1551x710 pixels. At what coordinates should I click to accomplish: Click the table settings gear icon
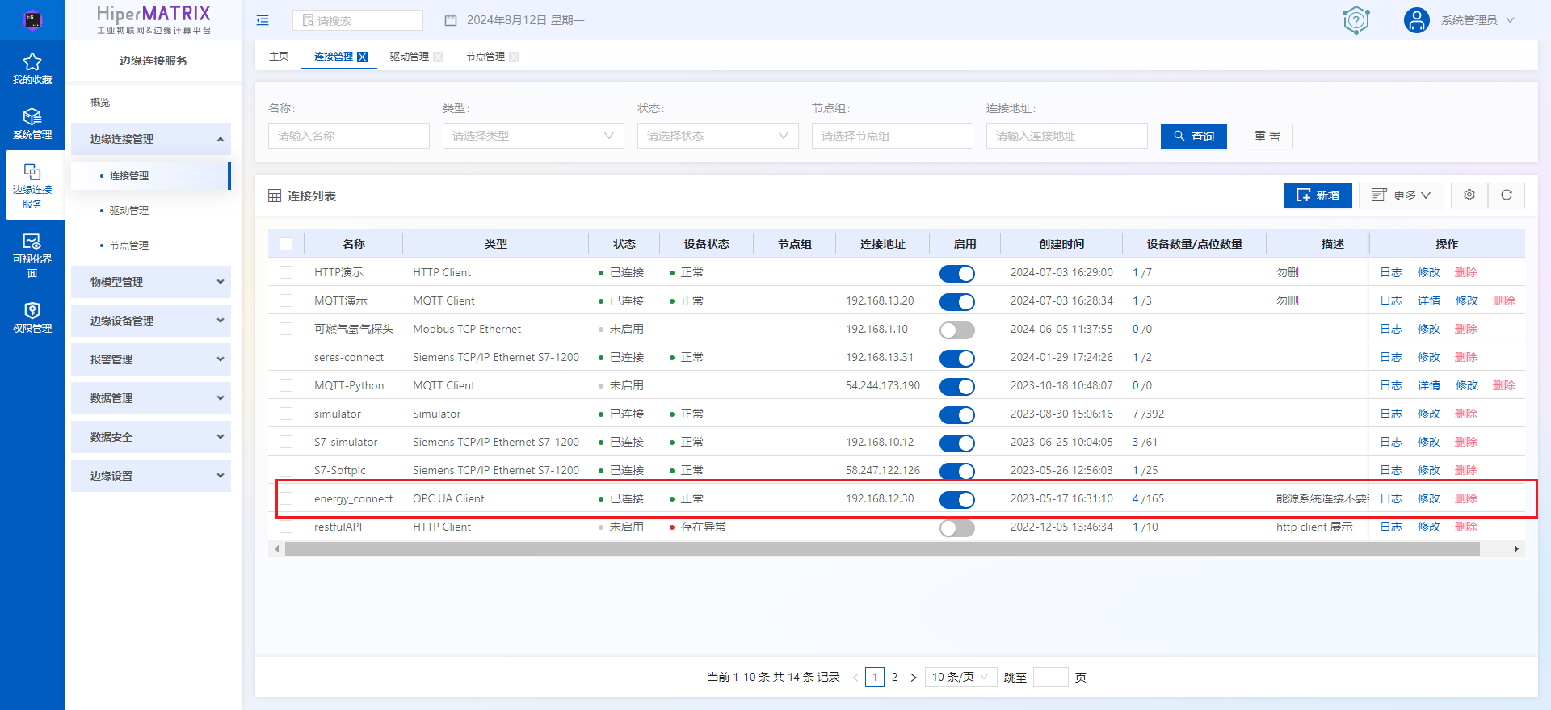[x=1469, y=195]
